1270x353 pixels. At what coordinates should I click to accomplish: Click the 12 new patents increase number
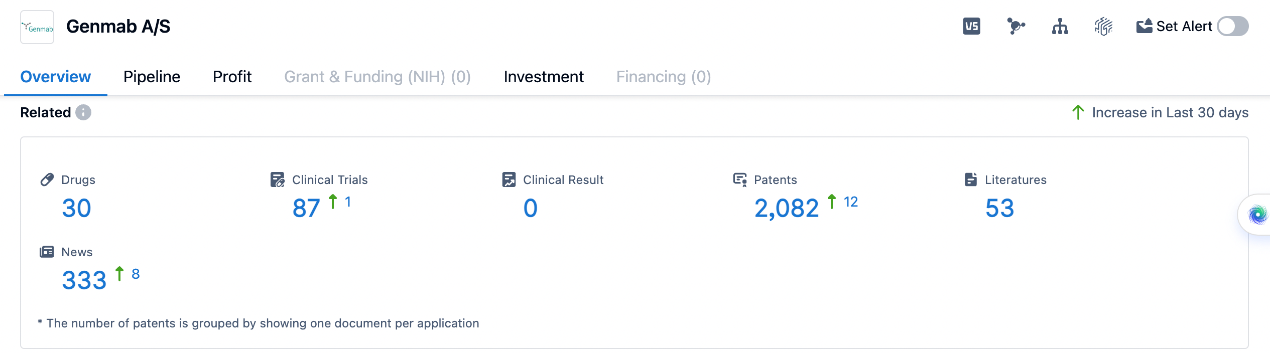coord(850,202)
